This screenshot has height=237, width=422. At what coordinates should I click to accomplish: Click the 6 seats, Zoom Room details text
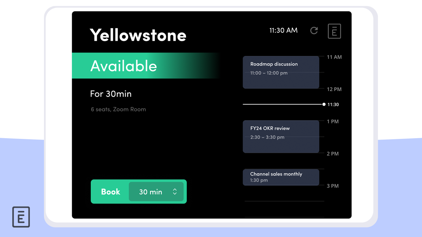click(118, 109)
